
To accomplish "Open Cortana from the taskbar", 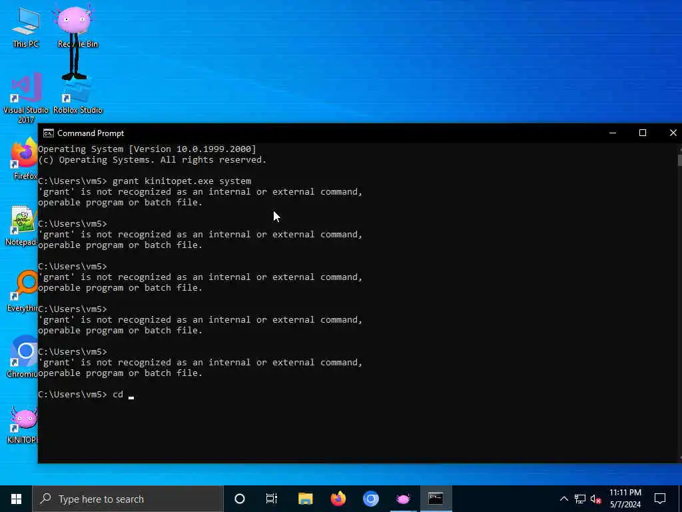I will coord(240,499).
